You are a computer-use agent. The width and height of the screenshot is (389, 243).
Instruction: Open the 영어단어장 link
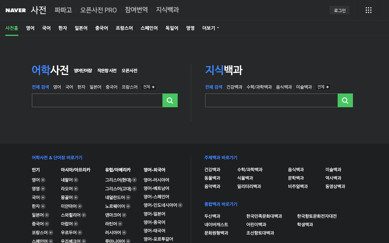pos(83,70)
